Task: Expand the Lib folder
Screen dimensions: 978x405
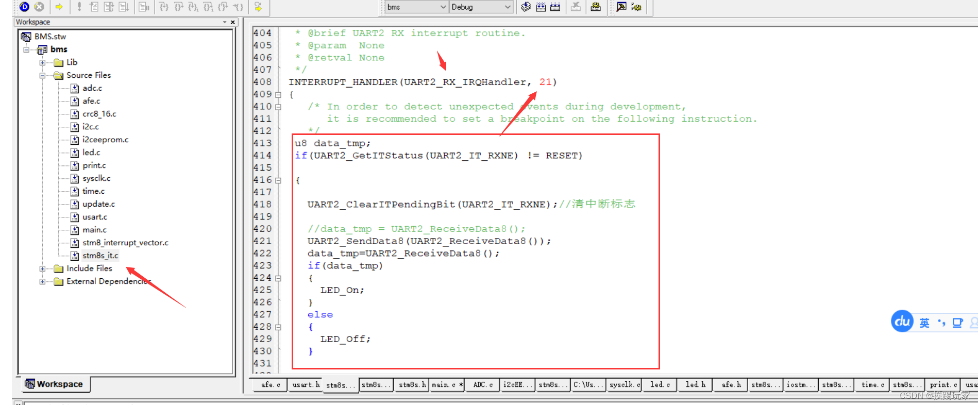Action: click(x=42, y=62)
